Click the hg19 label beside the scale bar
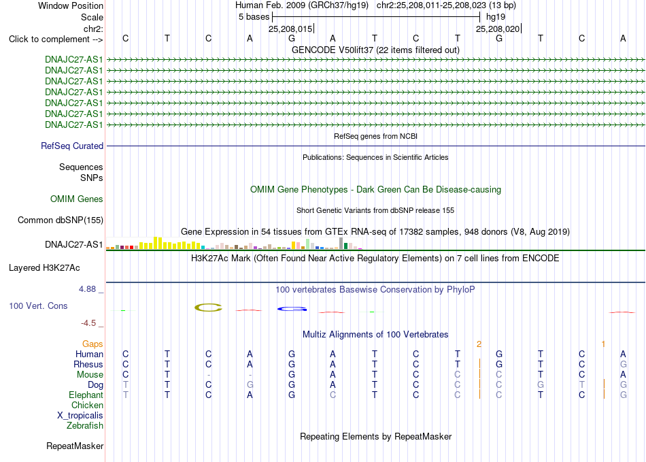 click(496, 17)
